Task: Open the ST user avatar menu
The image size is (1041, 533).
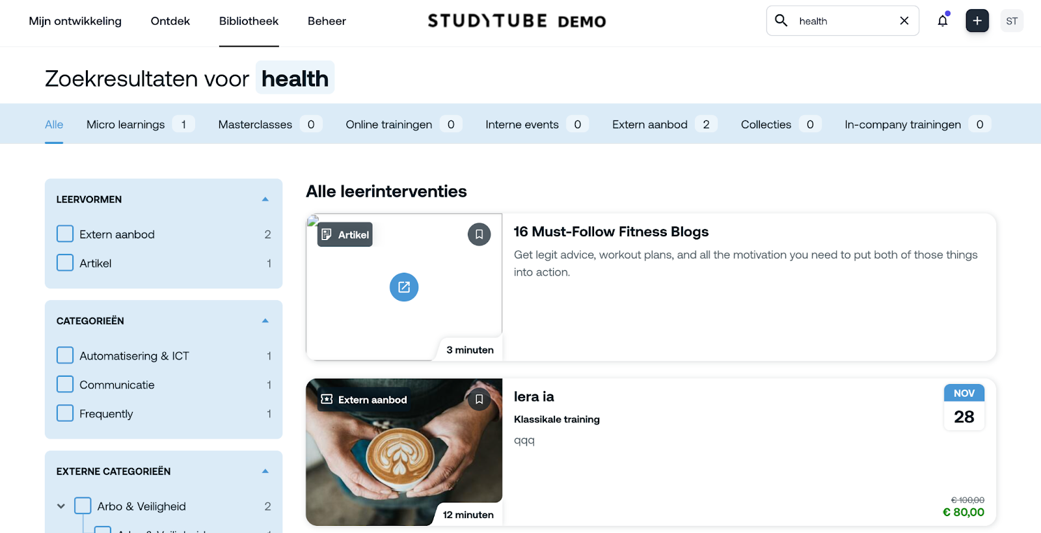Action: coord(1011,21)
